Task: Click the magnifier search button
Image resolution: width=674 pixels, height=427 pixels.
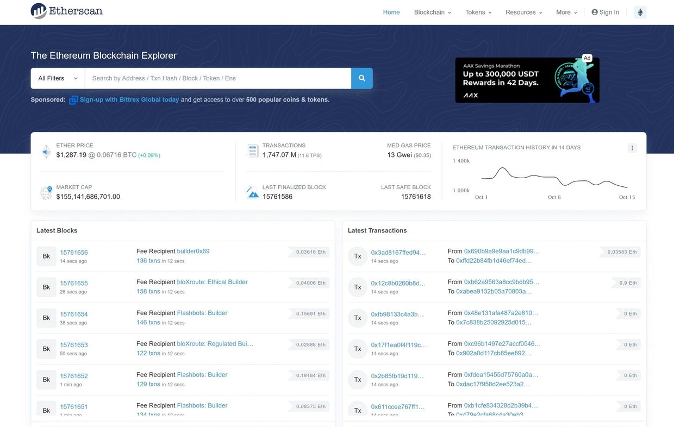Action: tap(362, 78)
